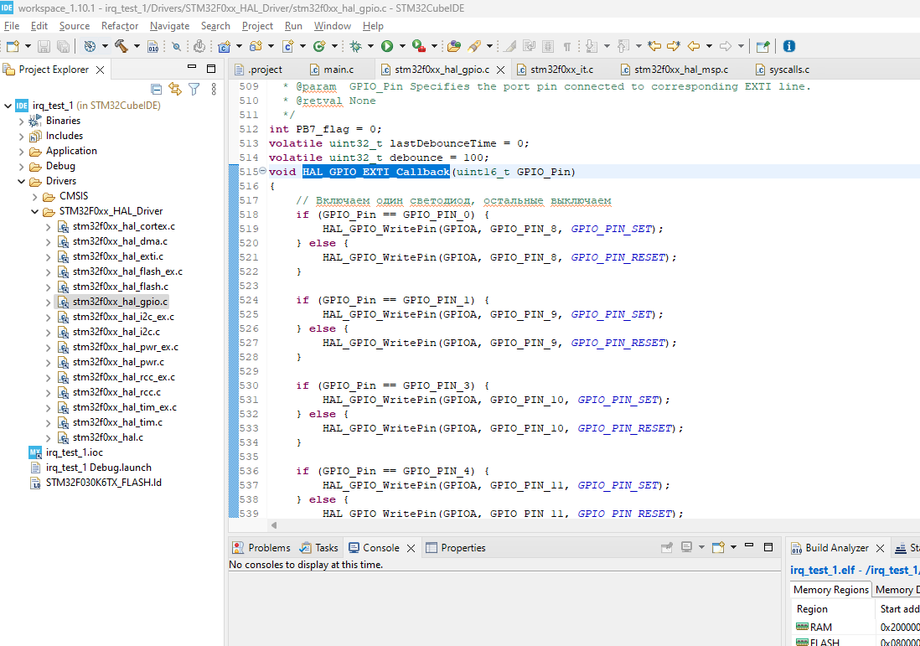
Task: Navigate back with yellow left arrow
Action: point(694,46)
